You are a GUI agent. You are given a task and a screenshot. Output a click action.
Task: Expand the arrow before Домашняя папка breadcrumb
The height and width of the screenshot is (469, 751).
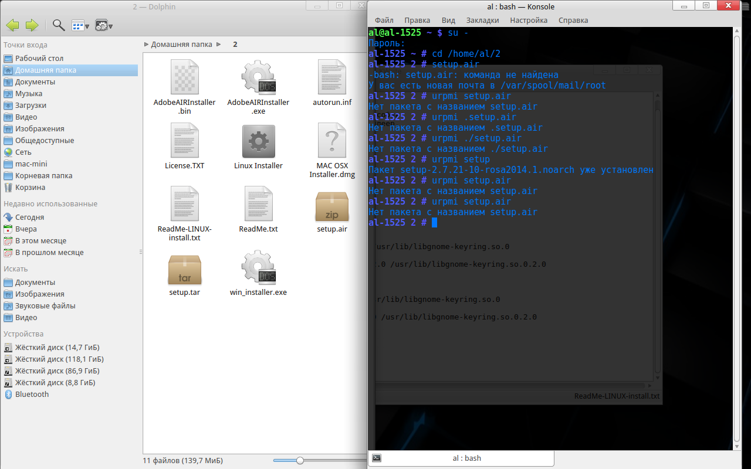[147, 45]
